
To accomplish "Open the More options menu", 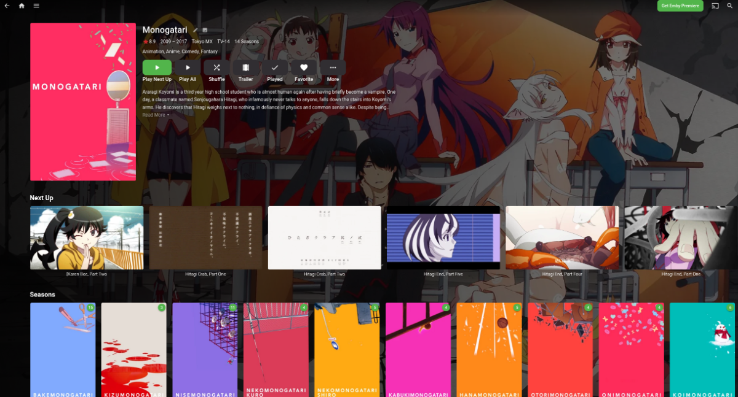I will (x=333, y=67).
